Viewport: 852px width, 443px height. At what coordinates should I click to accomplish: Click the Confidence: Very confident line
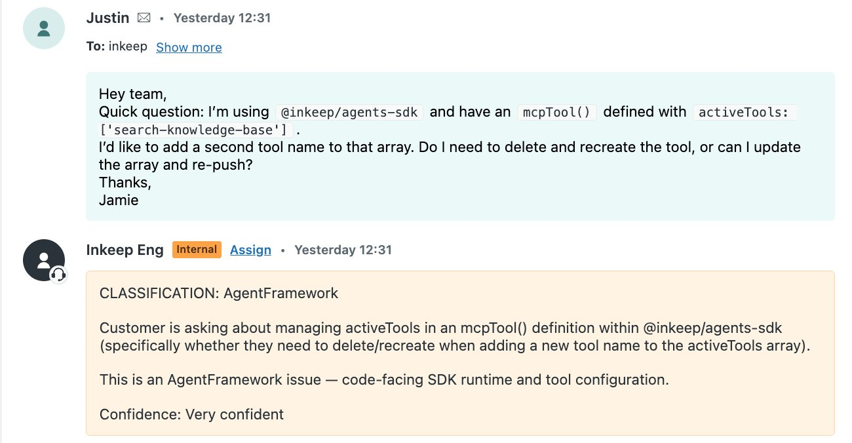pos(191,414)
